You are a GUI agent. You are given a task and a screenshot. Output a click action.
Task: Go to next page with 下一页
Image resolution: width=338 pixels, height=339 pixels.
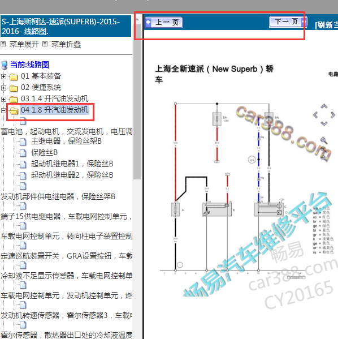pyautogui.click(x=288, y=22)
